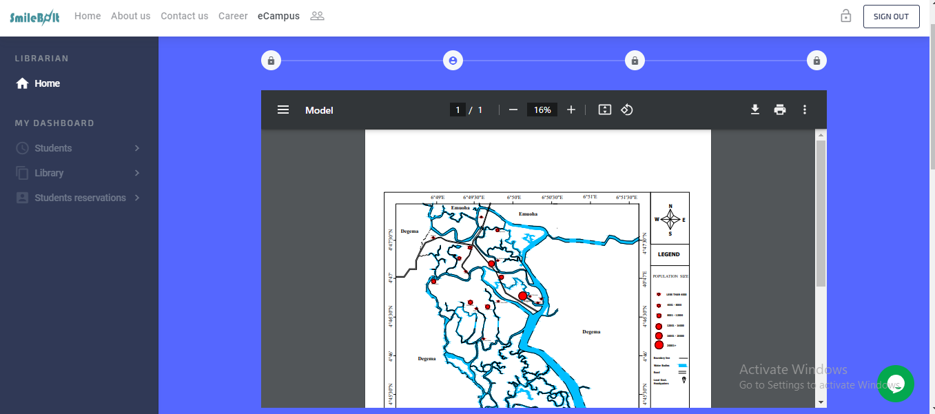
Task: Click the people icon in top navigation
Action: pyautogui.click(x=317, y=16)
